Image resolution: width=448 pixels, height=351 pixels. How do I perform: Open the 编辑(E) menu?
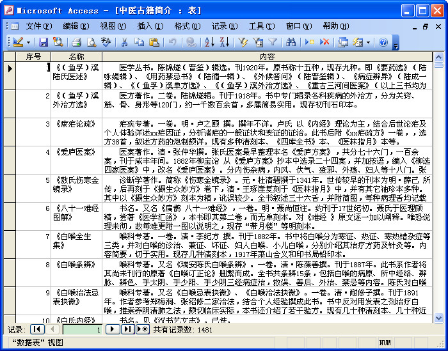tap(76, 26)
